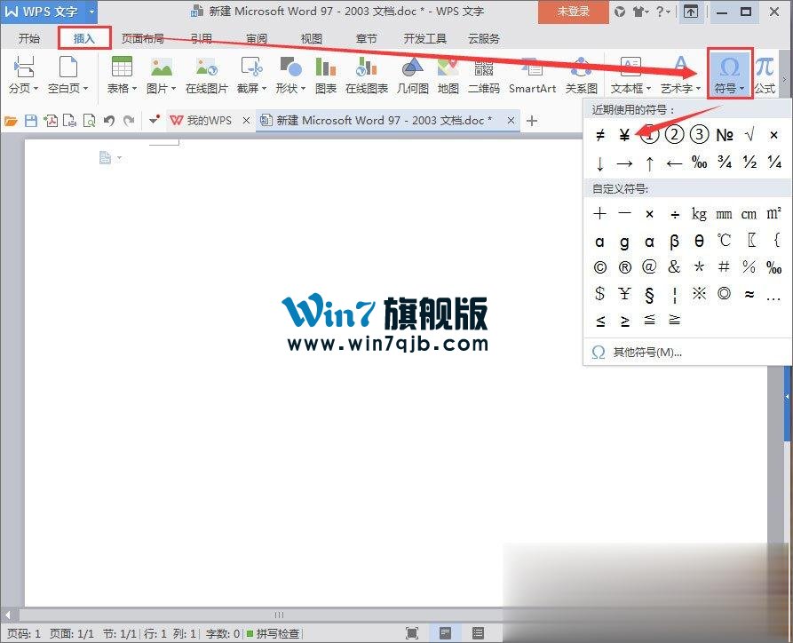Viewport: 793px width, 643px height.
Task: Insert an online picture (在线图片)
Action: pos(207,75)
